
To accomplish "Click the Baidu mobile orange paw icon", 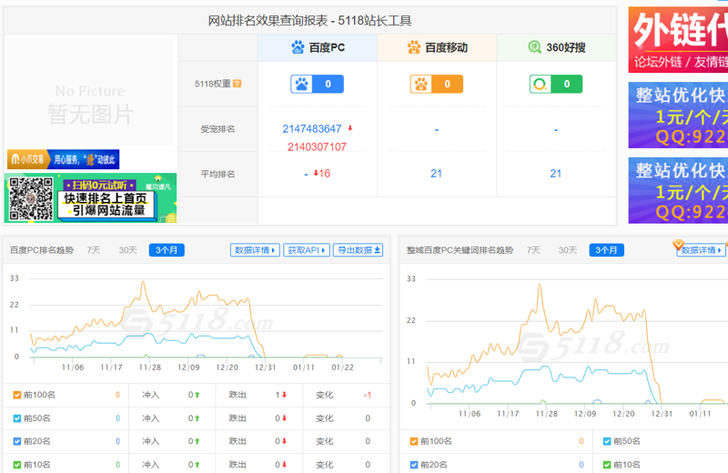I will coord(414,47).
